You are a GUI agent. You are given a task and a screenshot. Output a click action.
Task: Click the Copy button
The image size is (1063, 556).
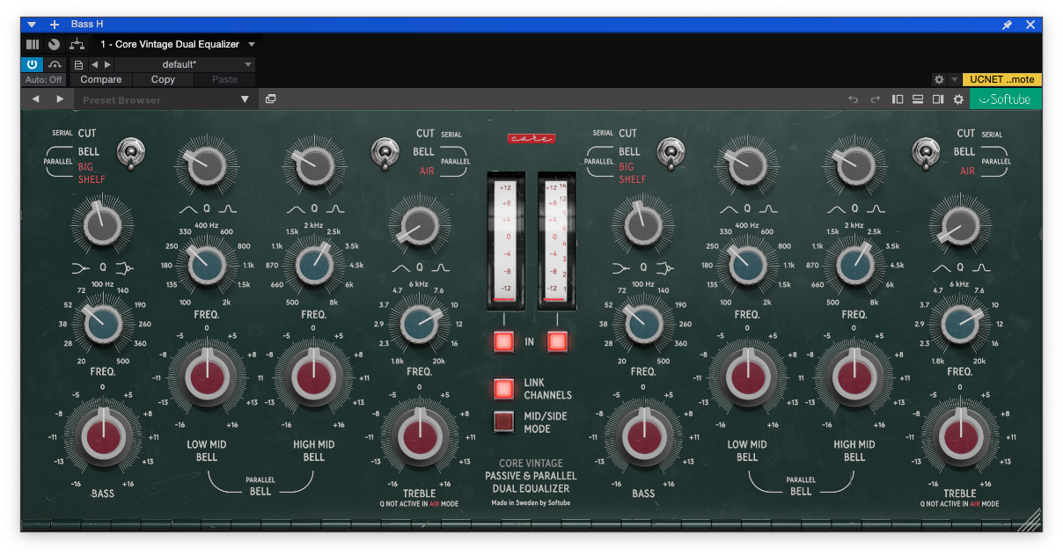pyautogui.click(x=163, y=79)
